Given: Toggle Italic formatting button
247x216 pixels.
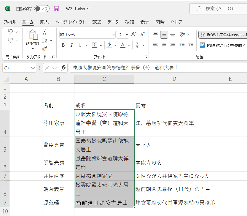Looking at the screenshot, I should coord(71,45).
